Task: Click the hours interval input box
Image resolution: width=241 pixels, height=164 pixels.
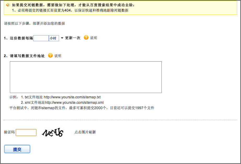Action: click(x=41, y=38)
